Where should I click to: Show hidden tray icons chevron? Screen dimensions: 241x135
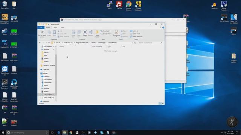click(x=222, y=132)
